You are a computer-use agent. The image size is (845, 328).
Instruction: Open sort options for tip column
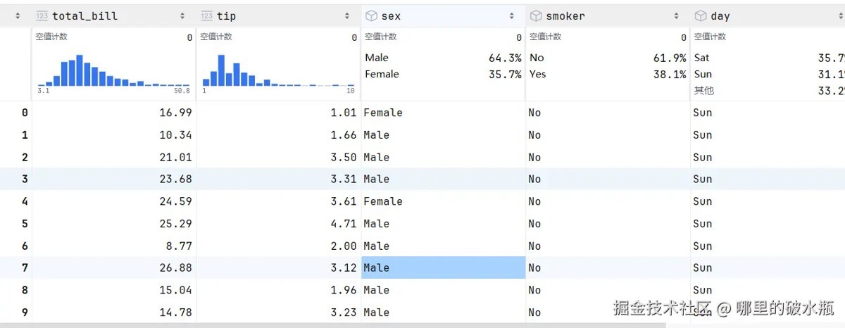point(347,16)
